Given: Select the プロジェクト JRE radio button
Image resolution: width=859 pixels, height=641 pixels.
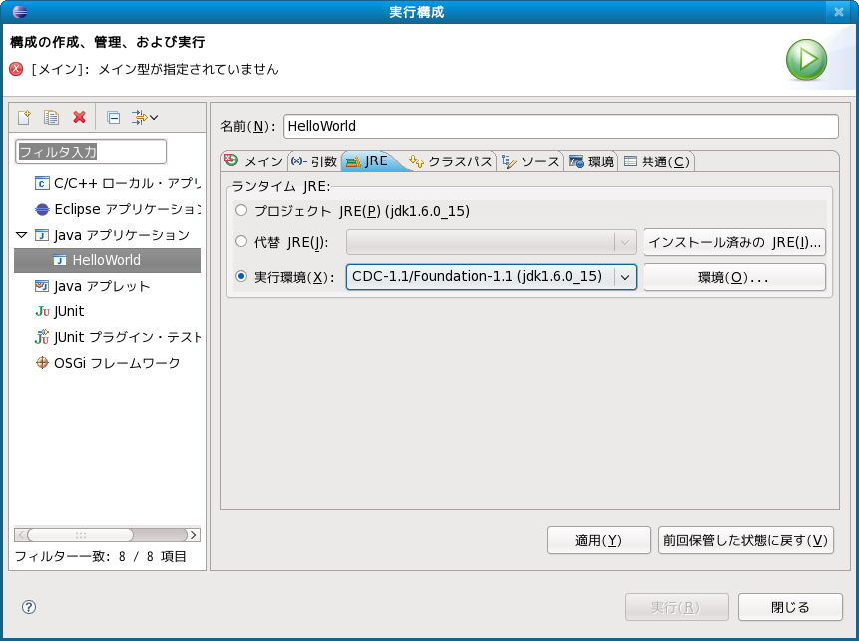Looking at the screenshot, I should [x=241, y=211].
